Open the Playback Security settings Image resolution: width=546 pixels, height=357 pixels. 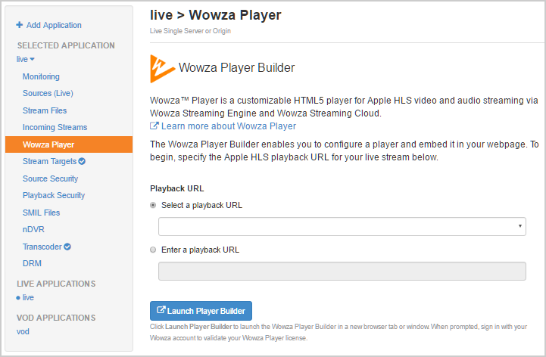[54, 195]
